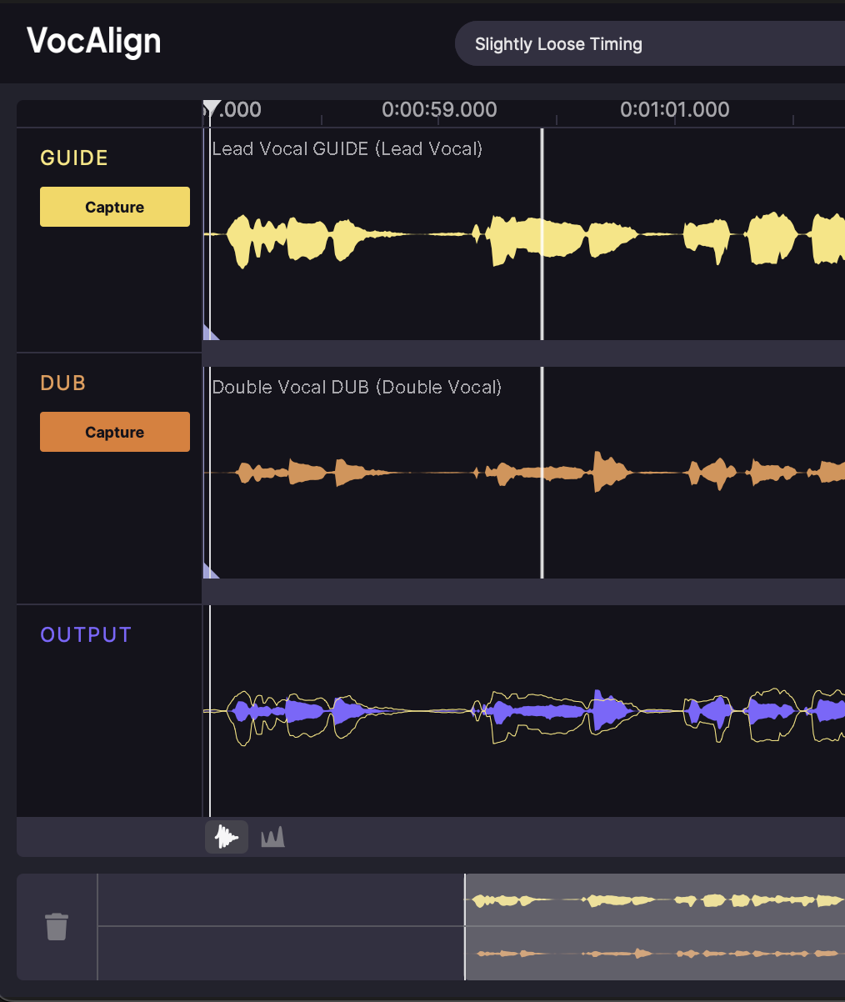
Task: Click the range bar beneath the GUIDE waveform
Action: (x=523, y=353)
